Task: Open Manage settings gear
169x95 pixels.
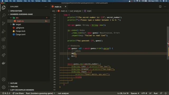Action: click(3, 87)
